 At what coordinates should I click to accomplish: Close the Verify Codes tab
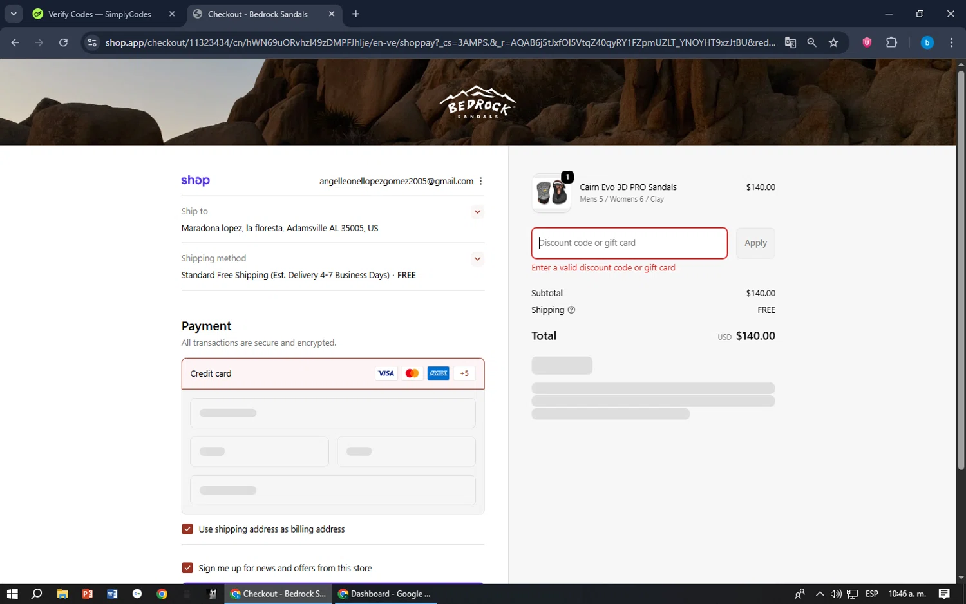pos(172,14)
